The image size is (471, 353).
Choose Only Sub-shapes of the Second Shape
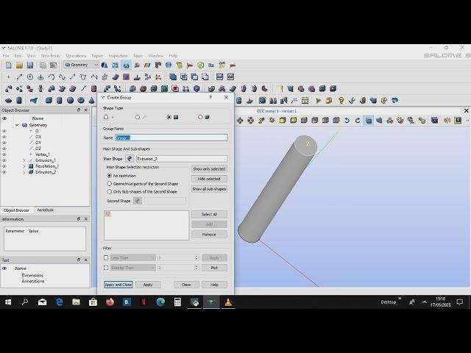(x=110, y=191)
